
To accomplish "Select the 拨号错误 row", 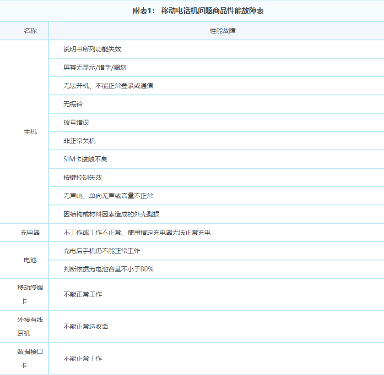I will [74, 122].
